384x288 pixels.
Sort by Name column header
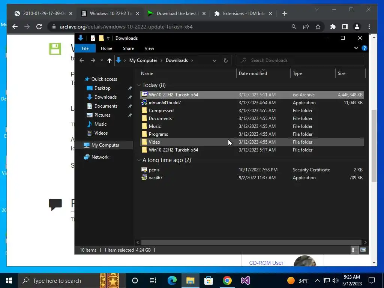point(147,73)
